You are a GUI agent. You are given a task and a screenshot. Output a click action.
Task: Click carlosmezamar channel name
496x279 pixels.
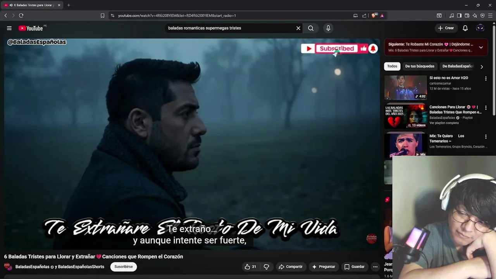pos(440,83)
